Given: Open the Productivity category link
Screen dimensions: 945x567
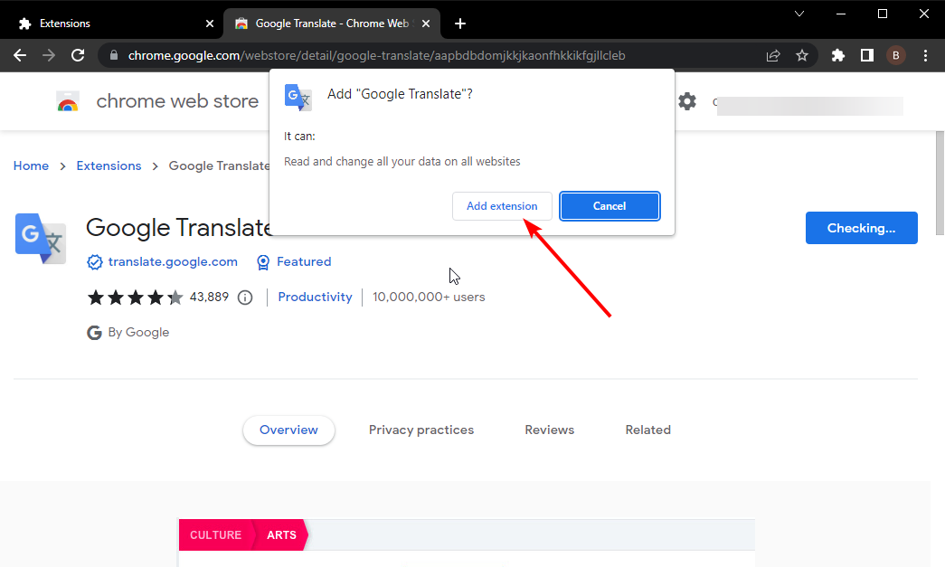Looking at the screenshot, I should tap(315, 297).
